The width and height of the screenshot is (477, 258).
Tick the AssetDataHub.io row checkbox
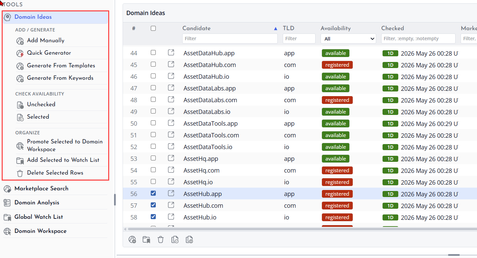pos(153,76)
